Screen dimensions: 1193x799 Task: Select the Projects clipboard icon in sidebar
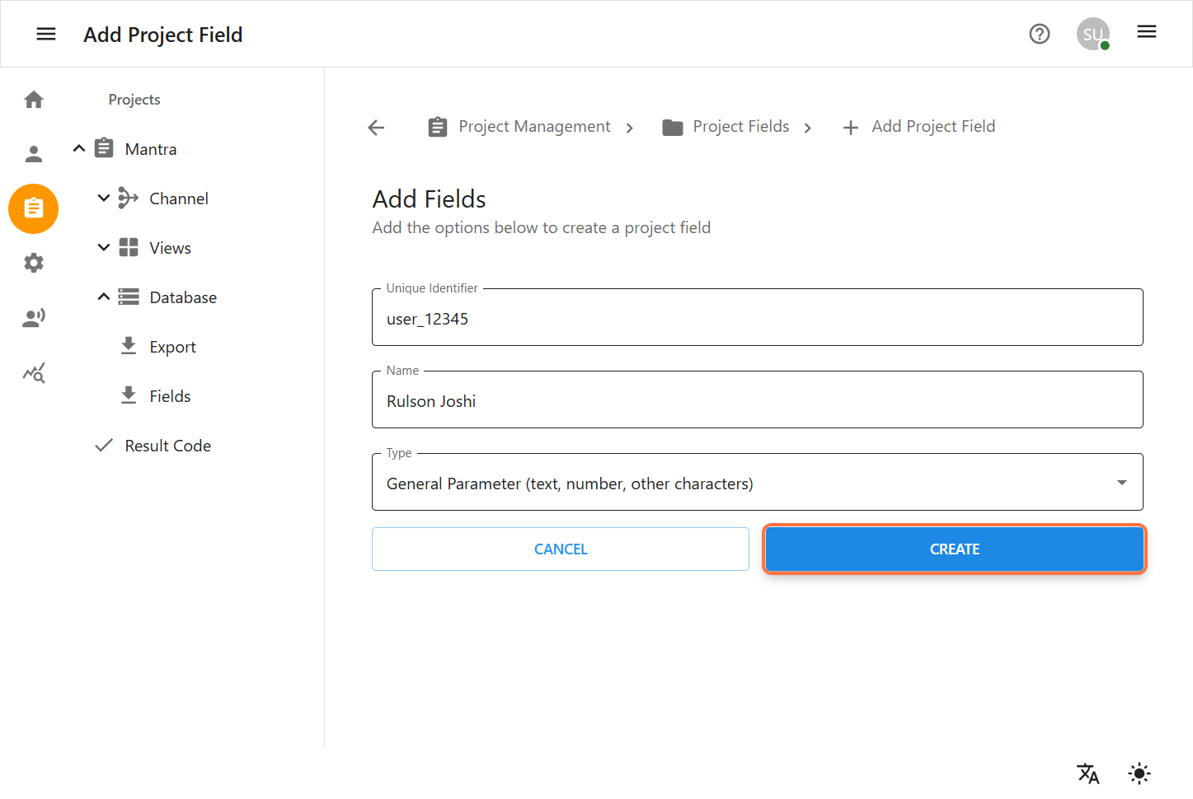pos(33,208)
